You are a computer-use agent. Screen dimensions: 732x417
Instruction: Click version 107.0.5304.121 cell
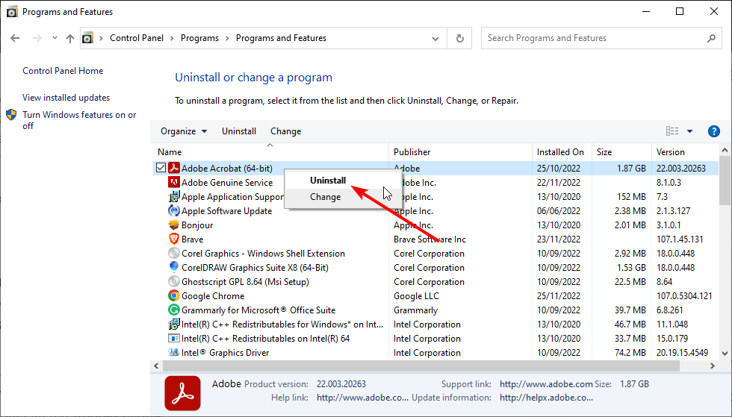tap(684, 296)
